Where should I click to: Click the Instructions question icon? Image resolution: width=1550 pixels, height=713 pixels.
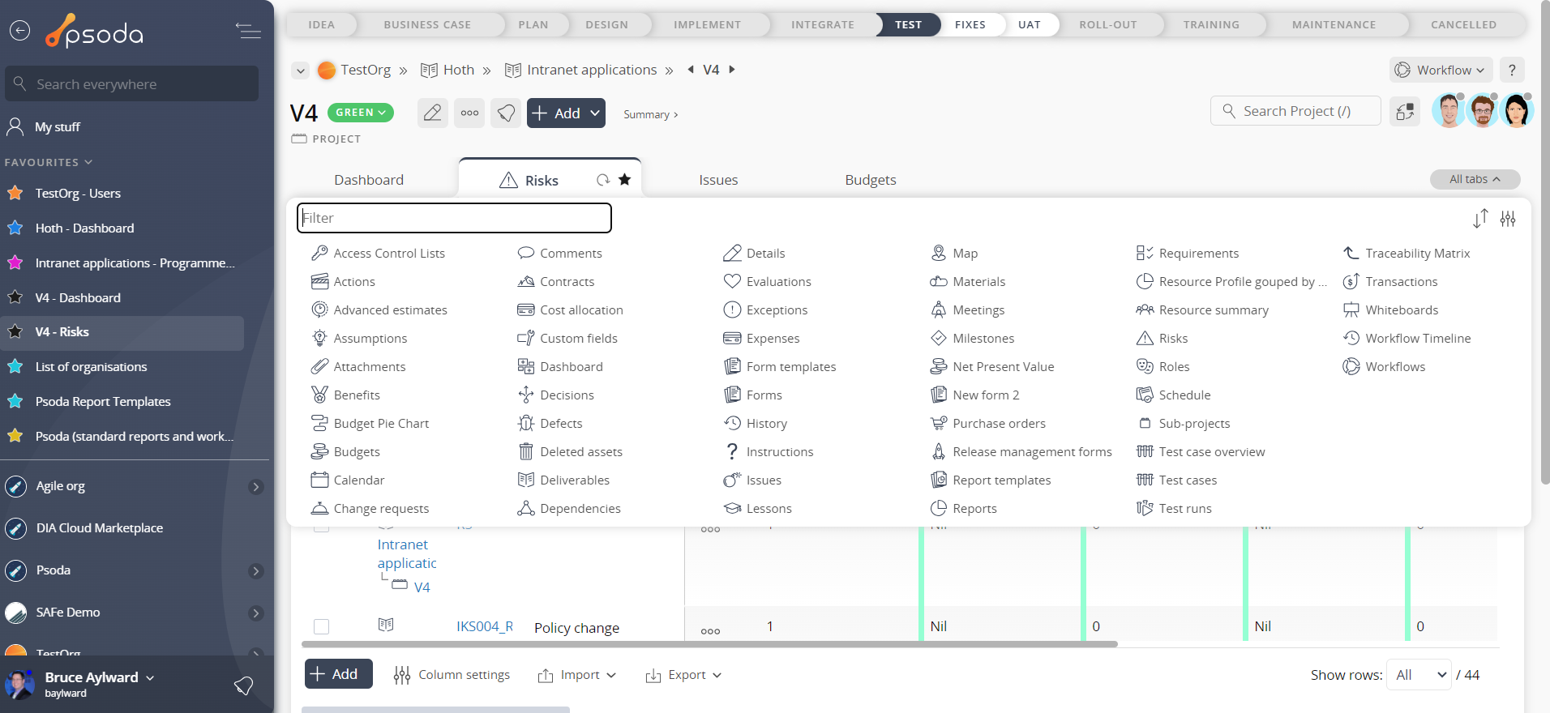point(732,451)
